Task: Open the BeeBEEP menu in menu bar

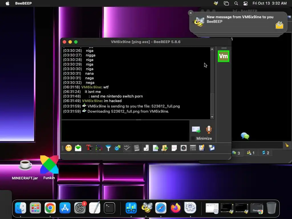Action: tap(23, 3)
